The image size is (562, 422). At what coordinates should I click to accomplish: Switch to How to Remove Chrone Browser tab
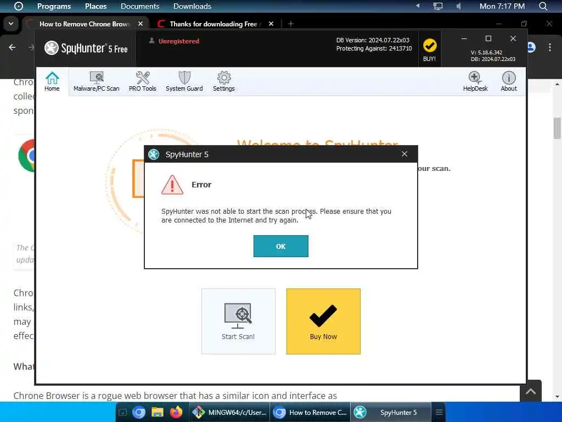(x=84, y=24)
